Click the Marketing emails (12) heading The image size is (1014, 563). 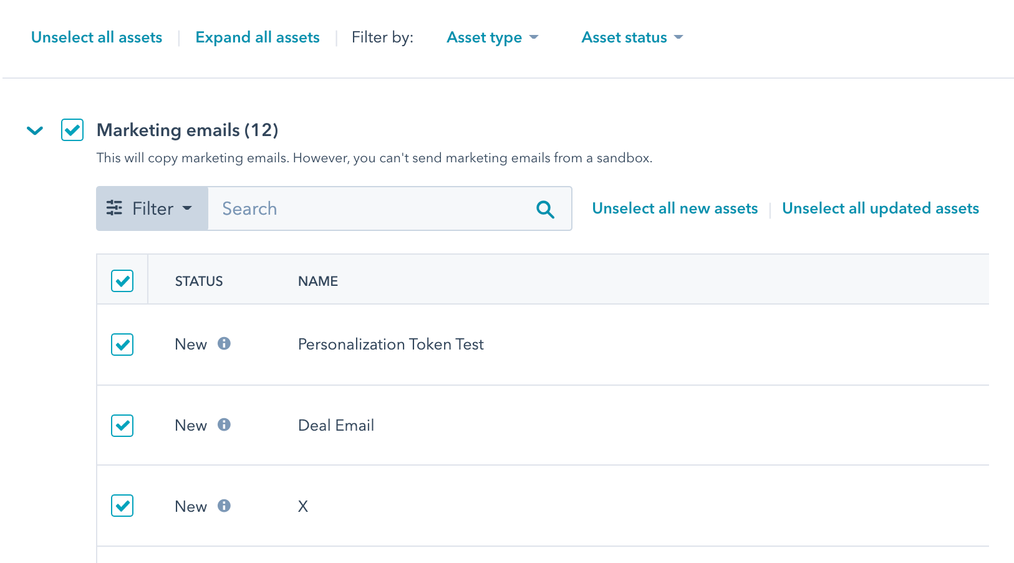point(188,130)
